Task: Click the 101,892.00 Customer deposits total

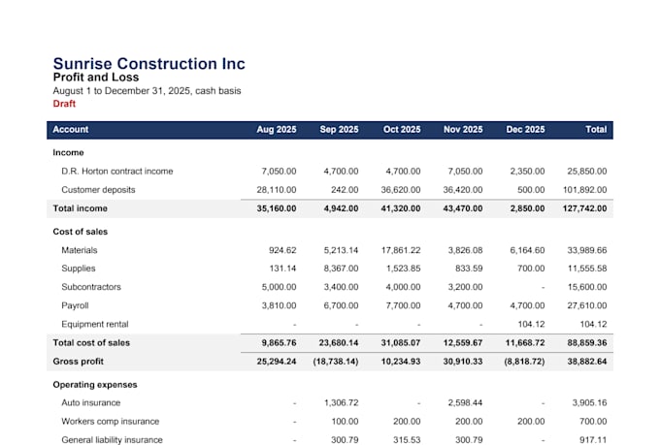Action: (585, 190)
